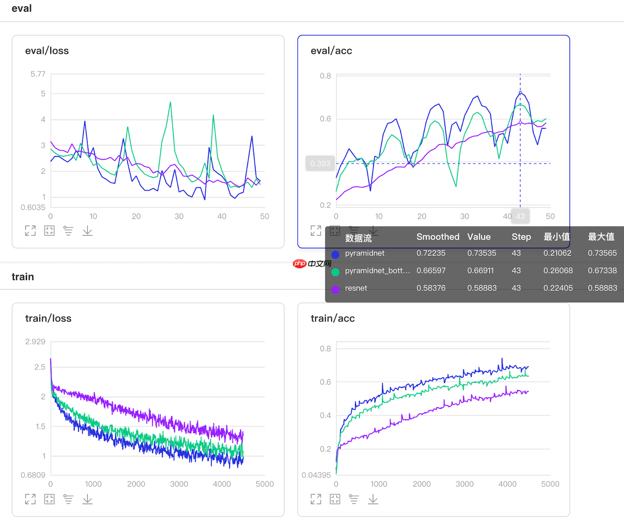Image resolution: width=624 pixels, height=528 pixels.
Task: Click the step 43 marker on eval/acc axis
Action: (x=520, y=217)
